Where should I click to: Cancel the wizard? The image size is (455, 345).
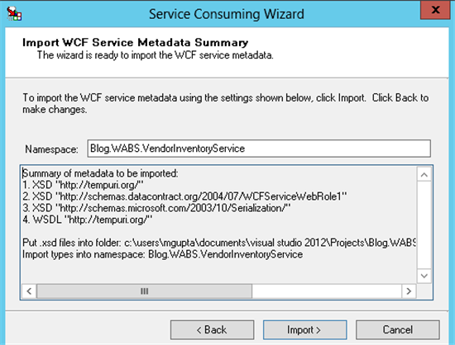point(398,329)
